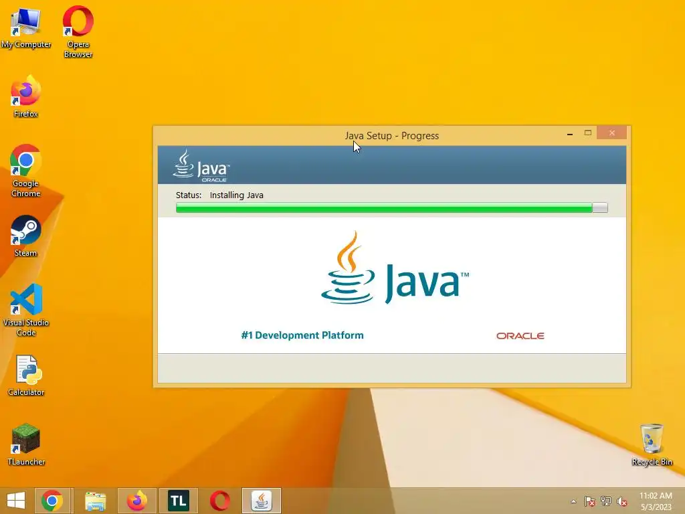Select the Opera Browser desktop shortcut
Screen dimensions: 685x514
point(78,31)
